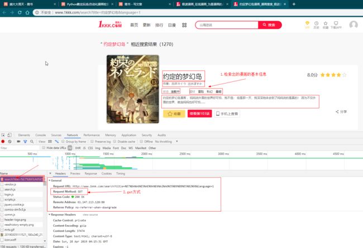Click the capture screenshots camera icon
The width and height of the screenshot is (363, 248).
point(18,142)
